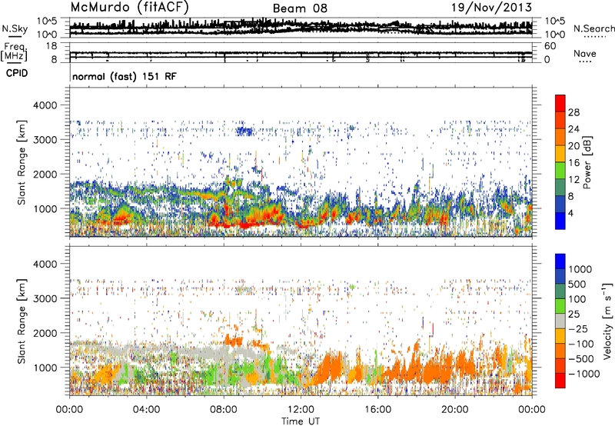Image resolution: width=615 pixels, height=426 pixels.
Task: Click the 60 tick on Nave axis
Action: (550, 46)
